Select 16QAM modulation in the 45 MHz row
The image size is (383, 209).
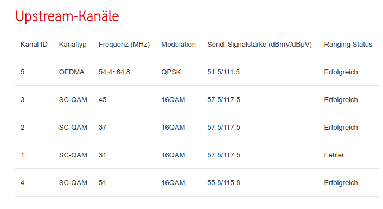pyautogui.click(x=173, y=100)
